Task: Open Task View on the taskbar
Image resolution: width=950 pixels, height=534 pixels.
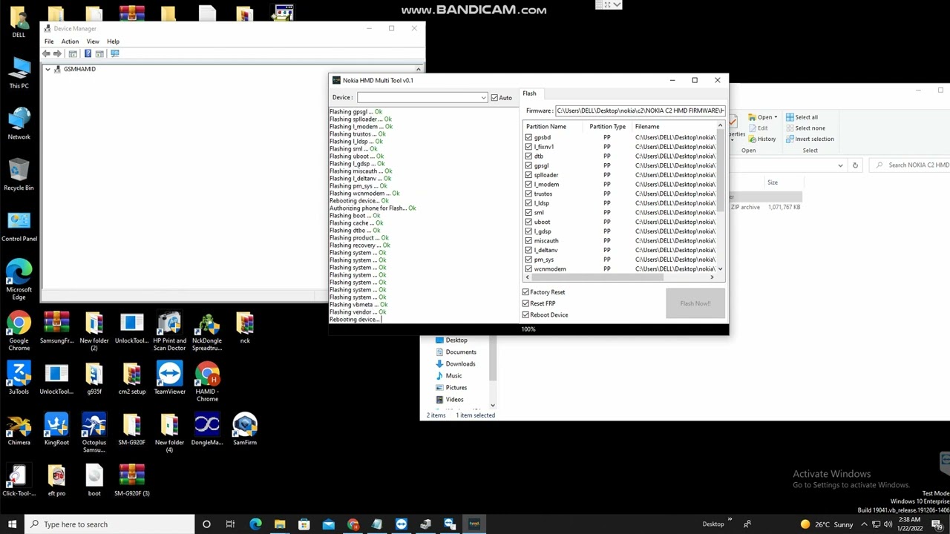Action: (x=231, y=524)
